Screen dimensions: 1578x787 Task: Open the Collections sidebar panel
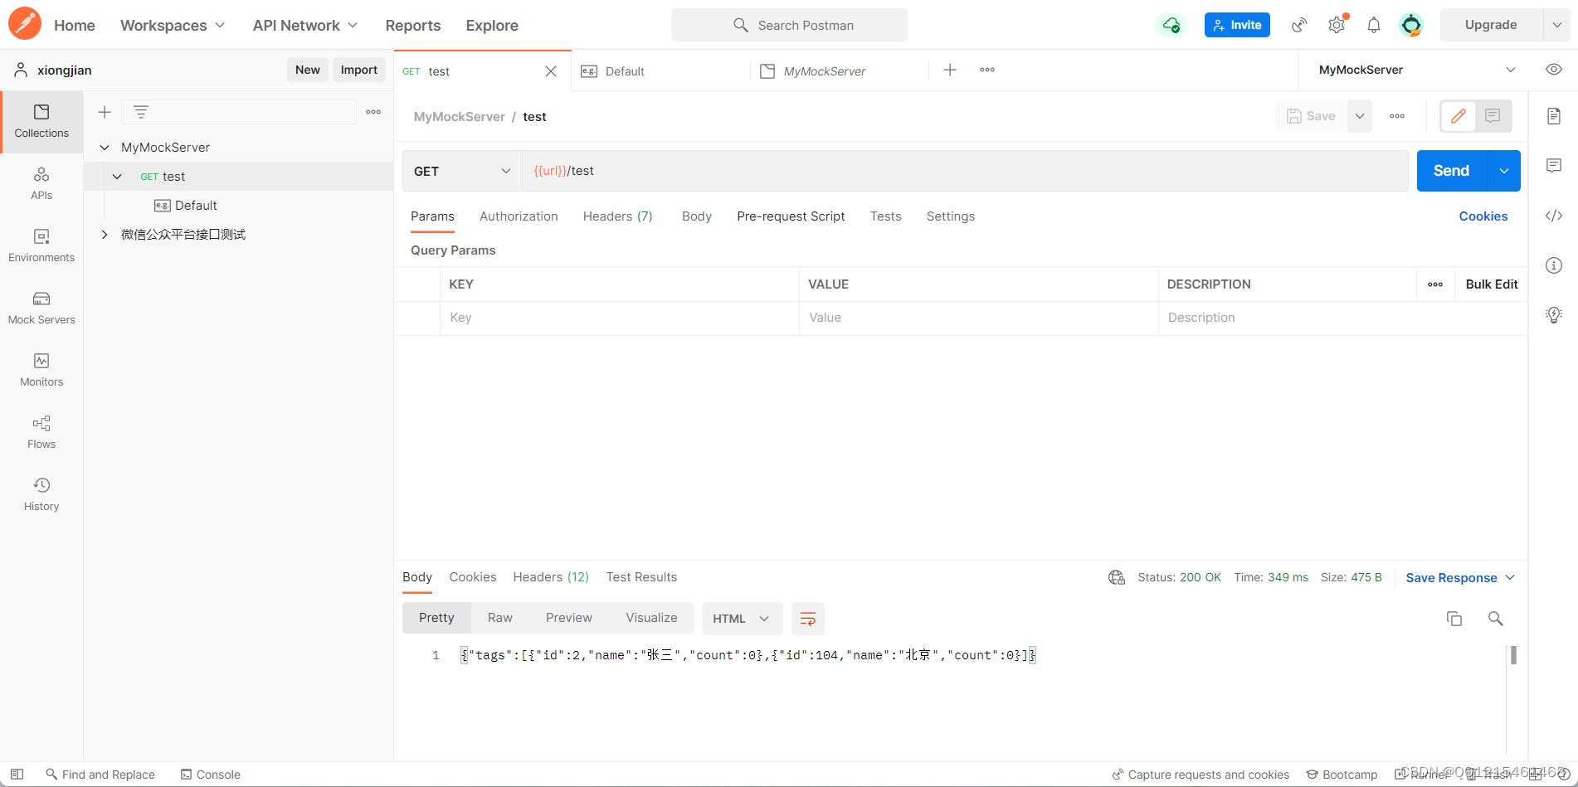click(41, 122)
